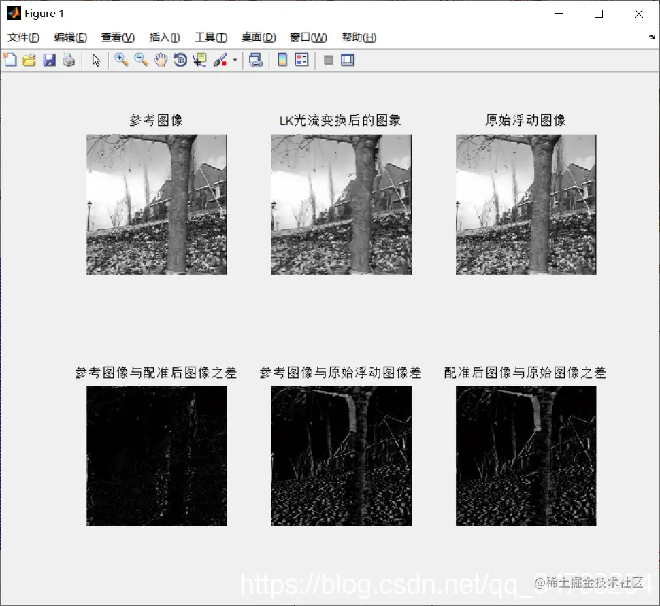Click the New Figure toolbar icon
Image resolution: width=660 pixels, height=606 pixels.
click(10, 60)
